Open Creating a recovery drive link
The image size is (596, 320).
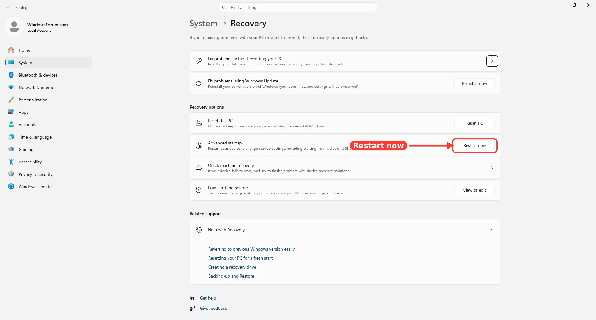(232, 267)
